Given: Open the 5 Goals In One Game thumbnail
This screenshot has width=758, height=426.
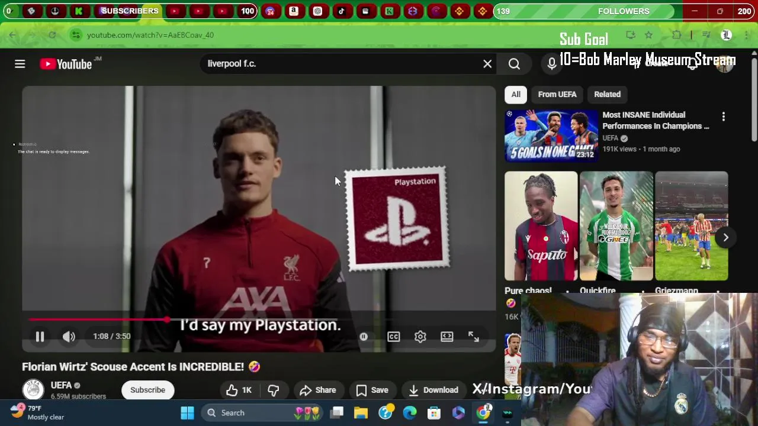Looking at the screenshot, I should 551,135.
